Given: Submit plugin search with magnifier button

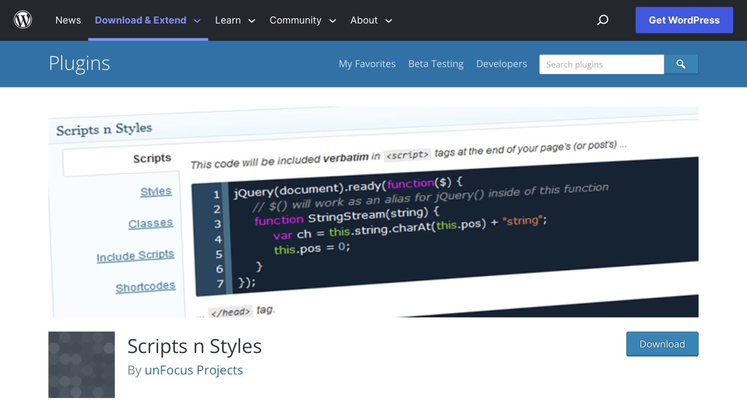Looking at the screenshot, I should (681, 64).
